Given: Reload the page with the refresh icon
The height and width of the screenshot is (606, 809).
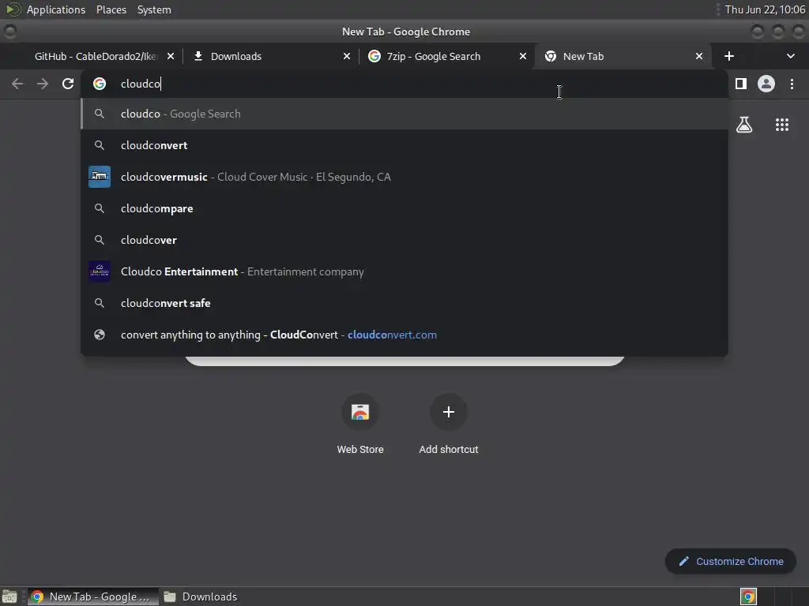Looking at the screenshot, I should coord(68,84).
